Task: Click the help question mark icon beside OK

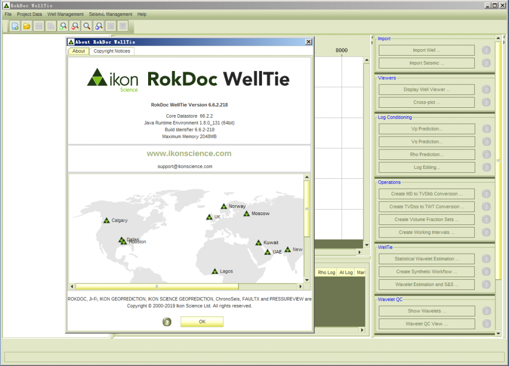Action: coord(167,322)
